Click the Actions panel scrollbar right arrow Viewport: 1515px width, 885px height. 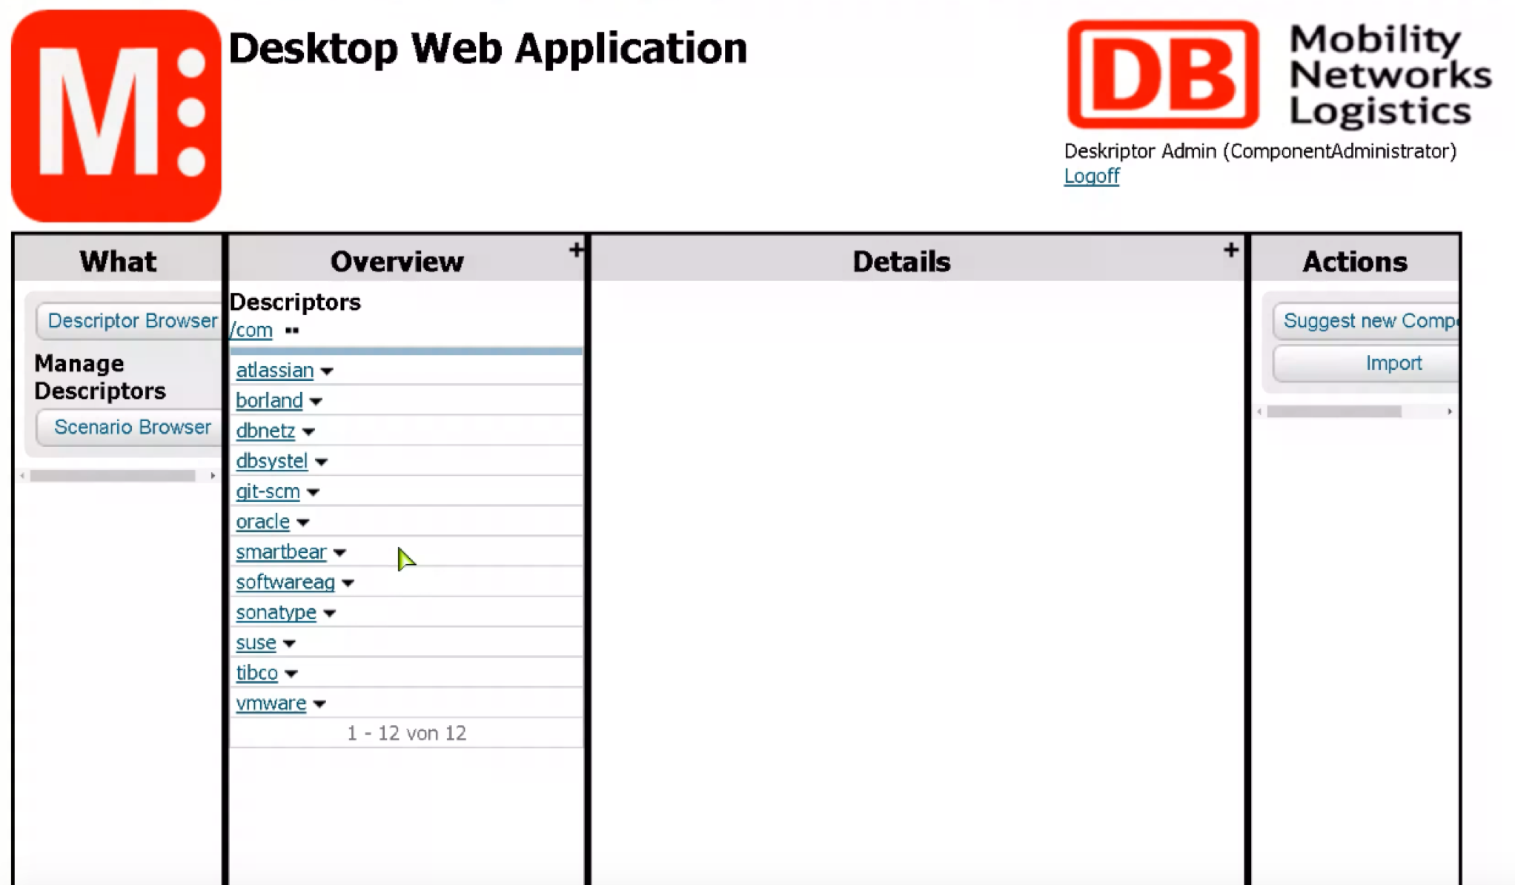tap(1450, 411)
